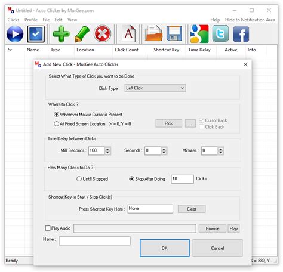Viewport: 283px width, 272px height.
Task: Decrease Milli Seconds with down arrow
Action: tap(107, 153)
